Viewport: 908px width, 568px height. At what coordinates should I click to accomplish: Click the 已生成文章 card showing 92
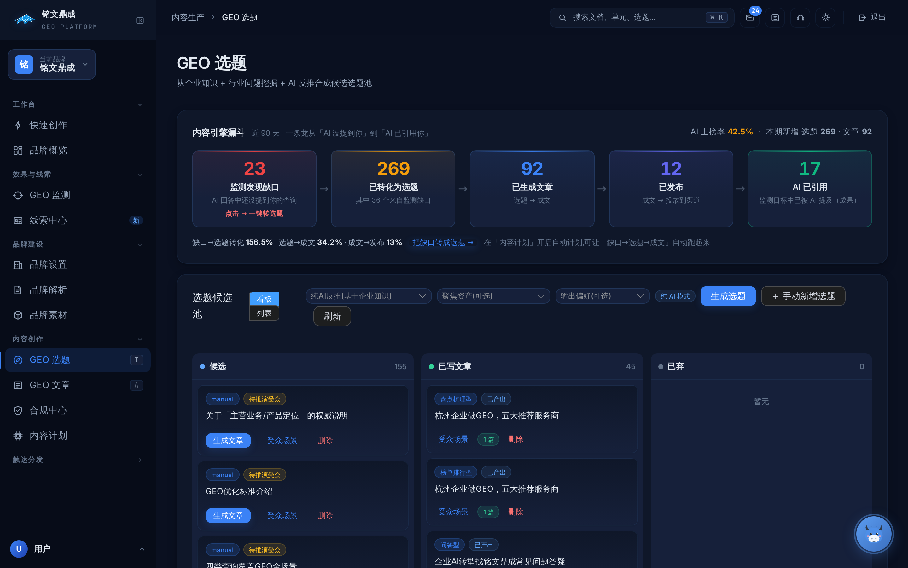point(532,189)
